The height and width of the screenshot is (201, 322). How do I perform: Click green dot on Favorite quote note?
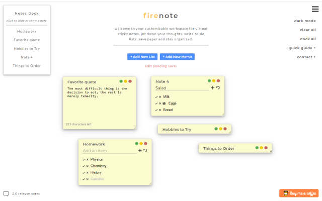pyautogui.click(x=121, y=81)
